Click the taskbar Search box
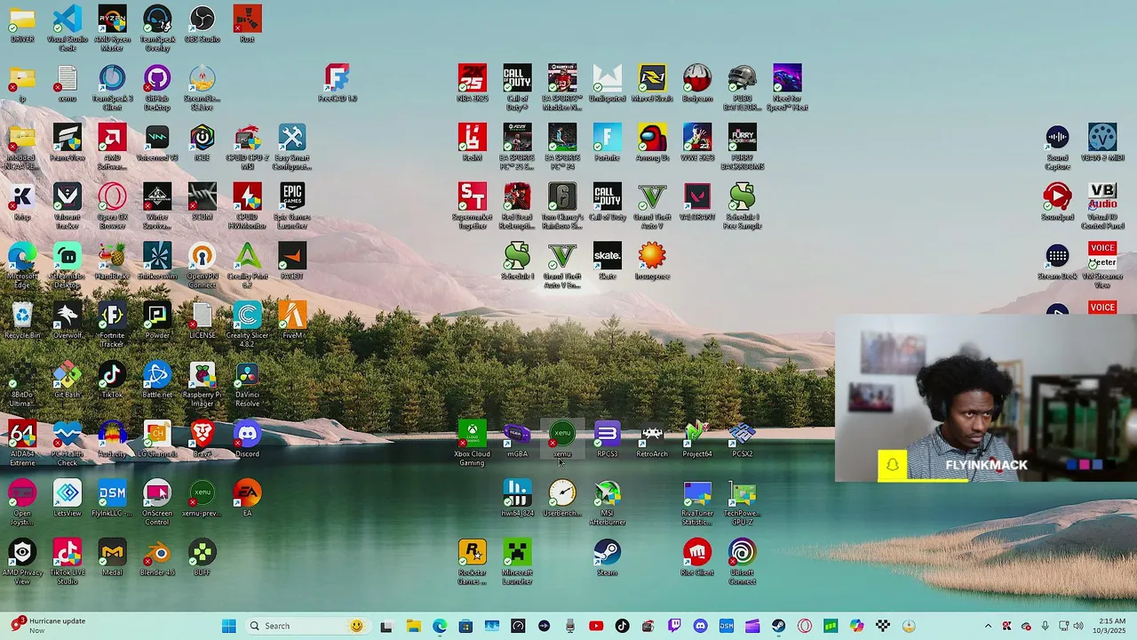 click(x=306, y=626)
